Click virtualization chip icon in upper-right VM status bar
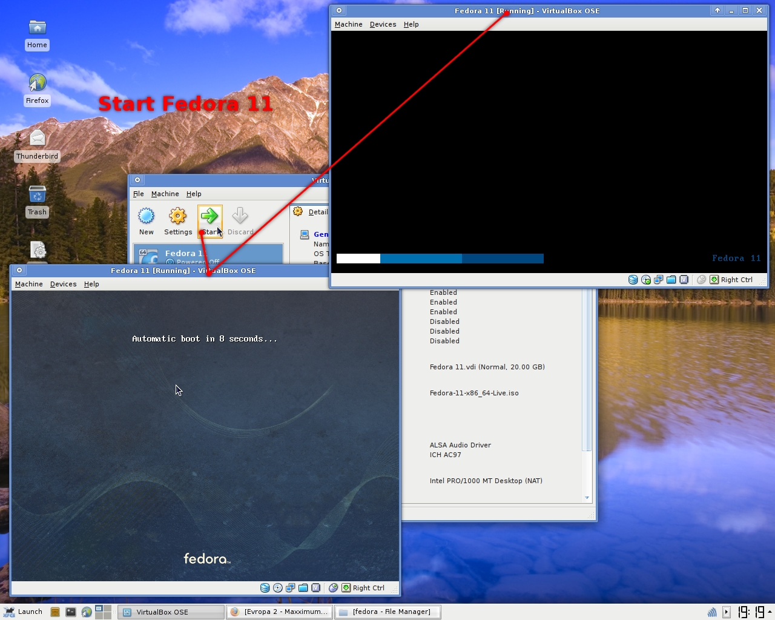The height and width of the screenshot is (620, 775). coord(684,280)
